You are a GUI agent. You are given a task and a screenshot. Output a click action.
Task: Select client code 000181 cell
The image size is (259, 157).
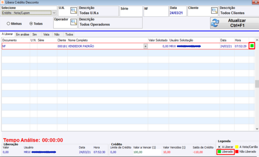pos(62,46)
